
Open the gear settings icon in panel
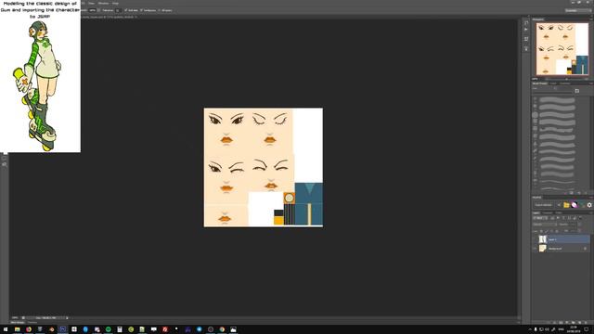pyautogui.click(x=589, y=205)
